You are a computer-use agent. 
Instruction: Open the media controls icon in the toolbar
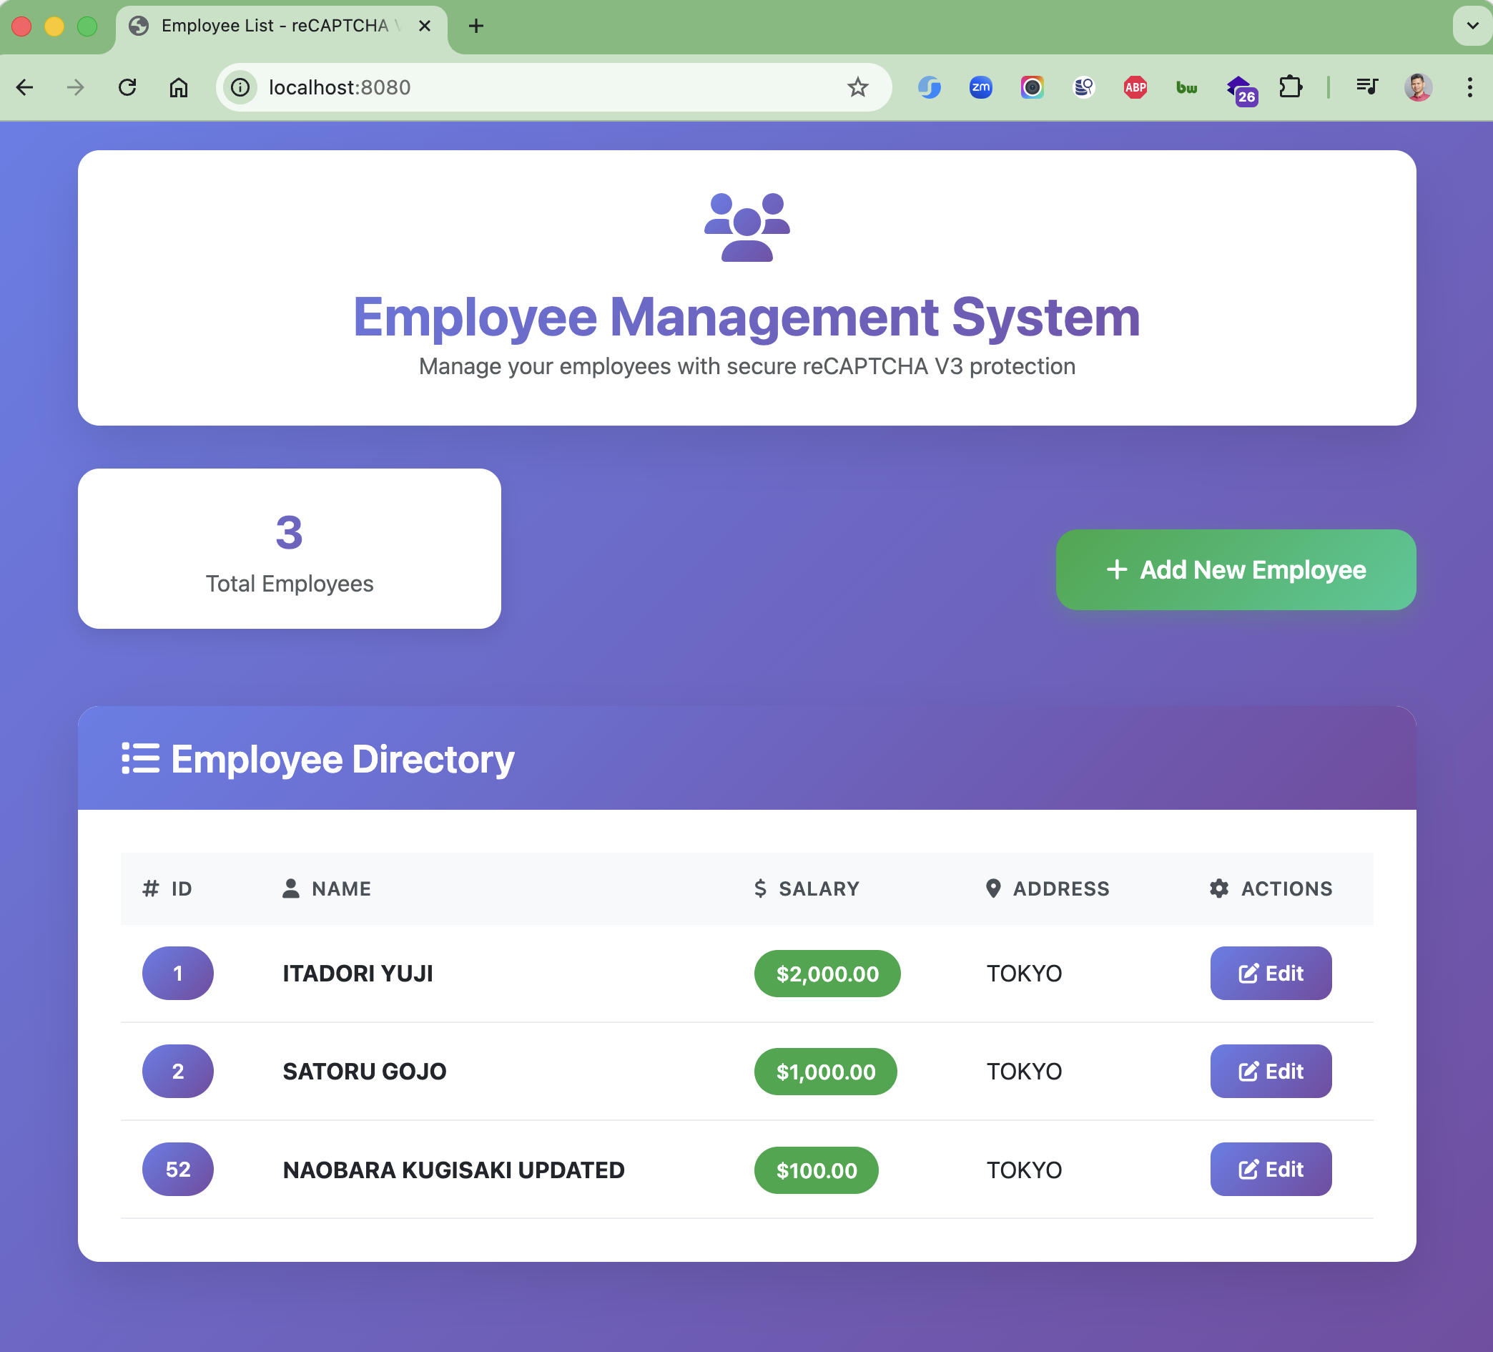pyautogui.click(x=1366, y=87)
